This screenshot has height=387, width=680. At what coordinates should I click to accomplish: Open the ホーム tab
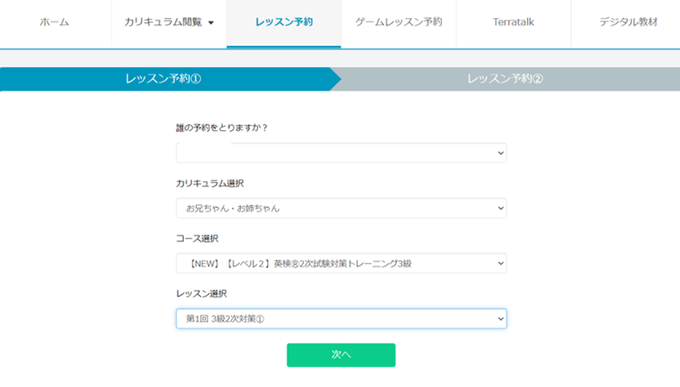54,22
